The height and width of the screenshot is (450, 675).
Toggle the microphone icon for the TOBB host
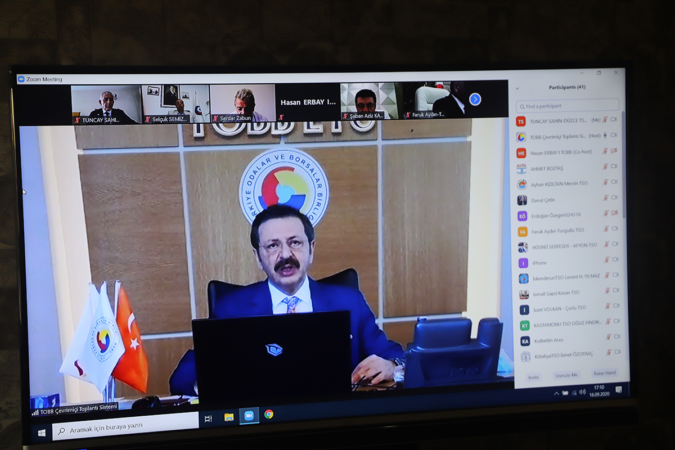(x=605, y=135)
